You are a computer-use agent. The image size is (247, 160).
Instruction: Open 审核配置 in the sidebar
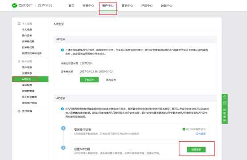pos(27,85)
